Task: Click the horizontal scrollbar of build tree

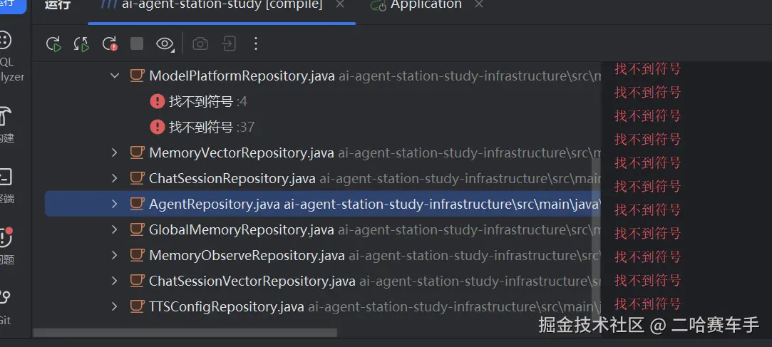Action: 185,333
